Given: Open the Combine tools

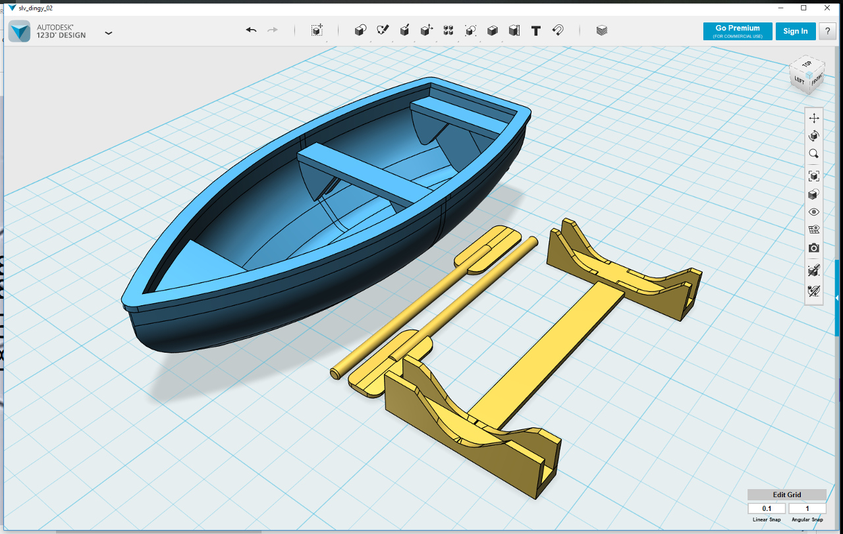Looking at the screenshot, I should tap(492, 30).
